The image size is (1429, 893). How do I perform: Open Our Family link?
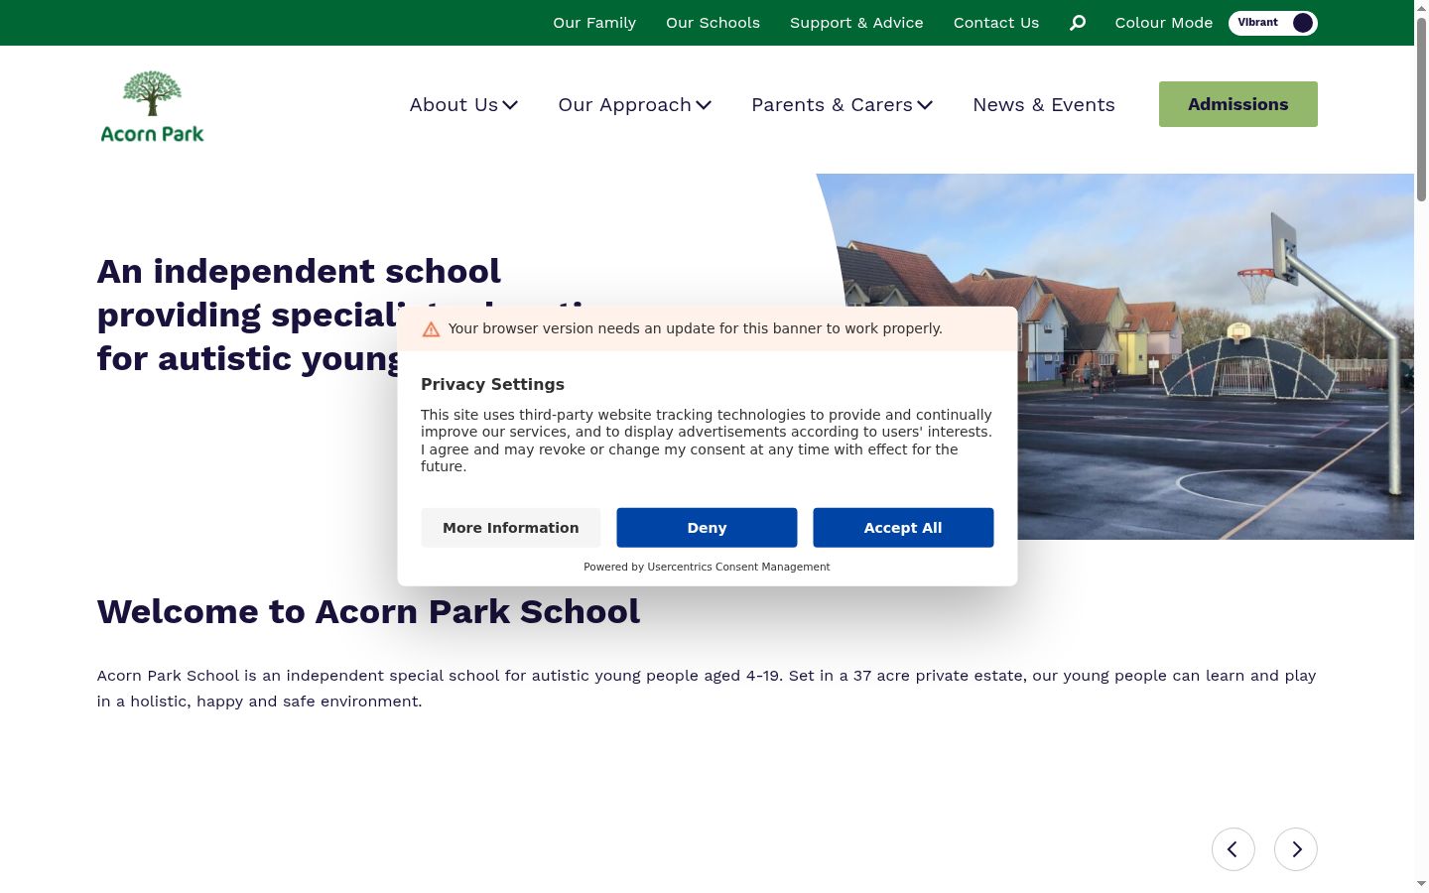[x=594, y=23]
